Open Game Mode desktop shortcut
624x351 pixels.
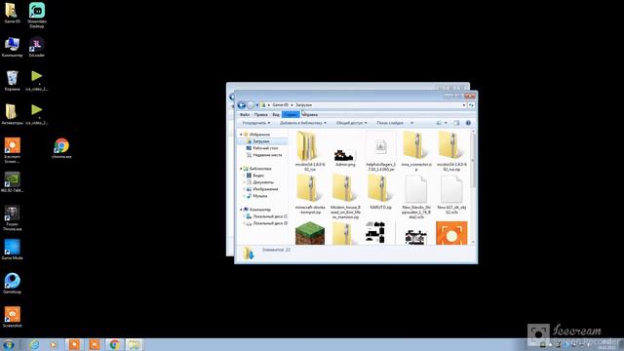[x=12, y=250]
